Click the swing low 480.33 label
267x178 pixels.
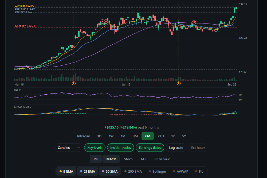[25, 26]
